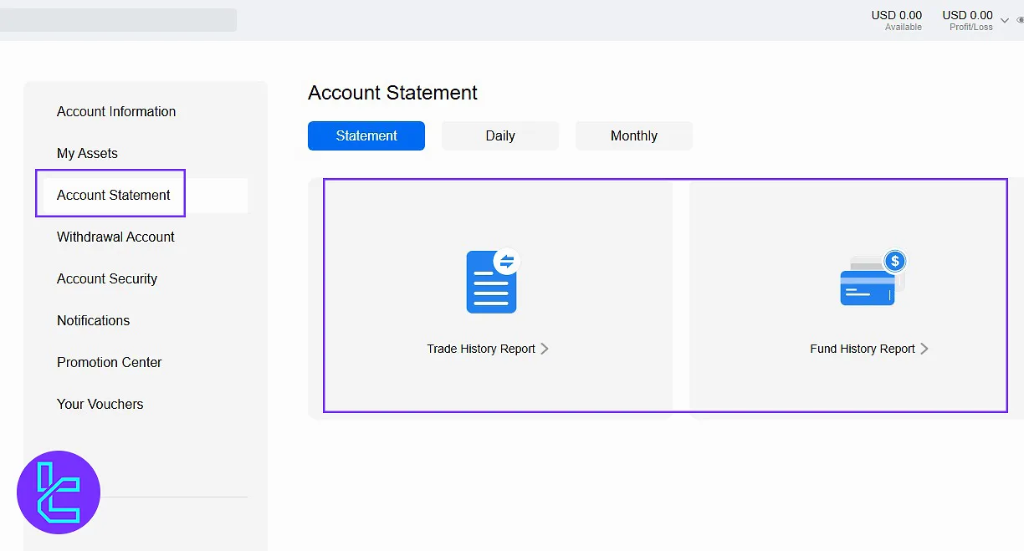Click the chevron next to Fund History Report
The image size is (1024, 551).
coord(924,349)
